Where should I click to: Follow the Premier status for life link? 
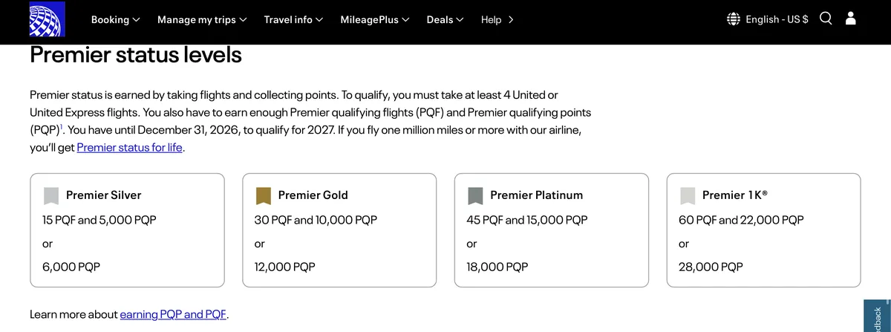pos(130,147)
